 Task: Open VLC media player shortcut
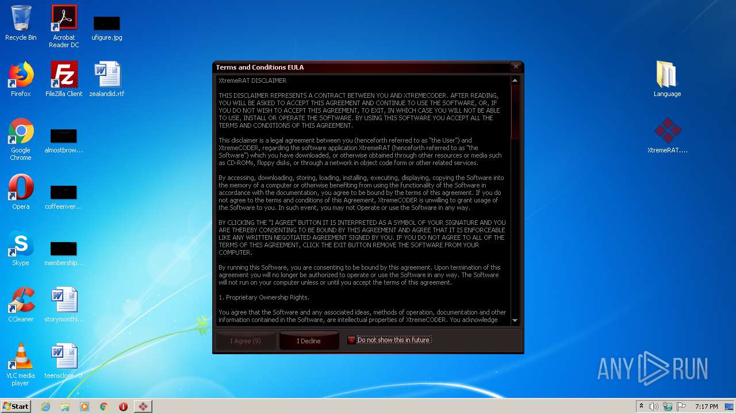[21, 365]
